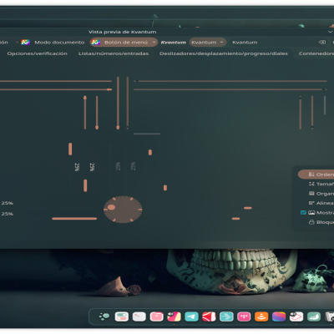Choose the Tamaño entry in the context menu
The height and width of the screenshot is (334, 334).
316,184
